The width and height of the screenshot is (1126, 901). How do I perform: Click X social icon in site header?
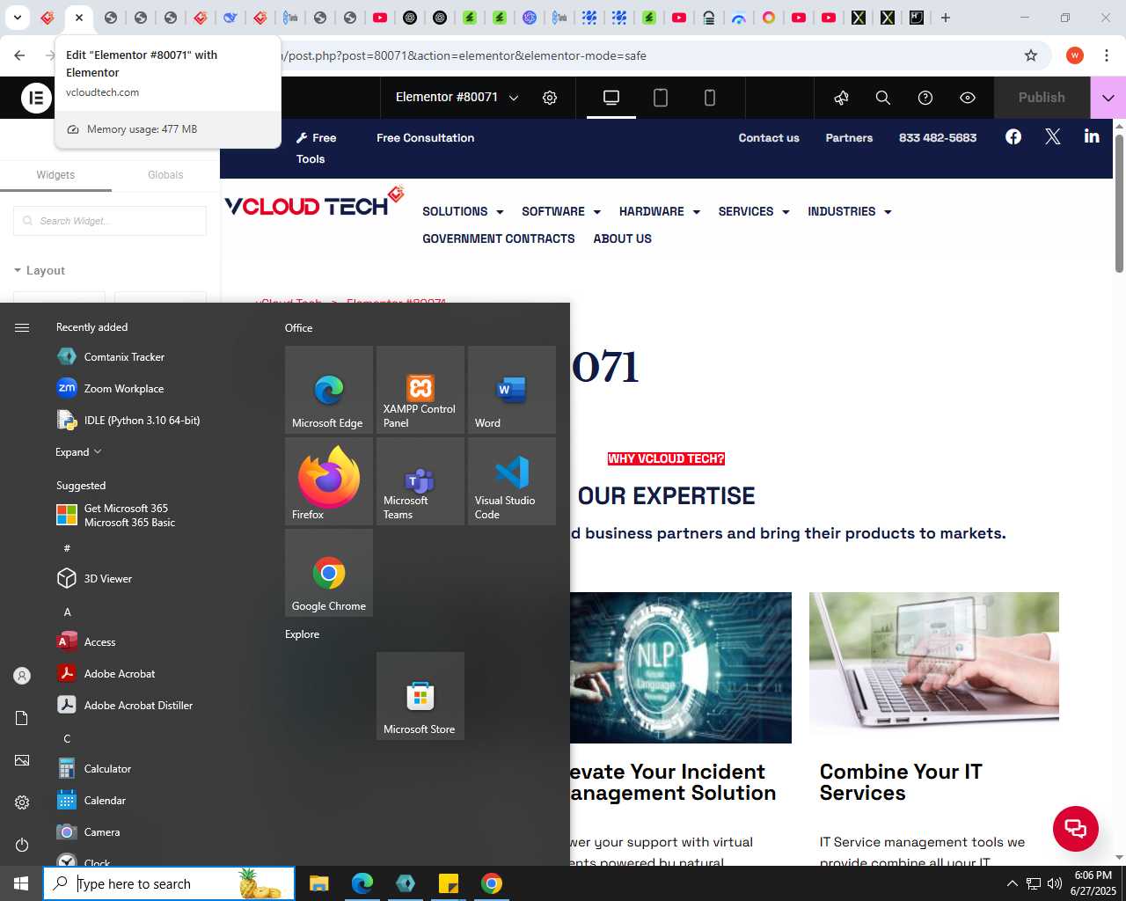[1053, 136]
